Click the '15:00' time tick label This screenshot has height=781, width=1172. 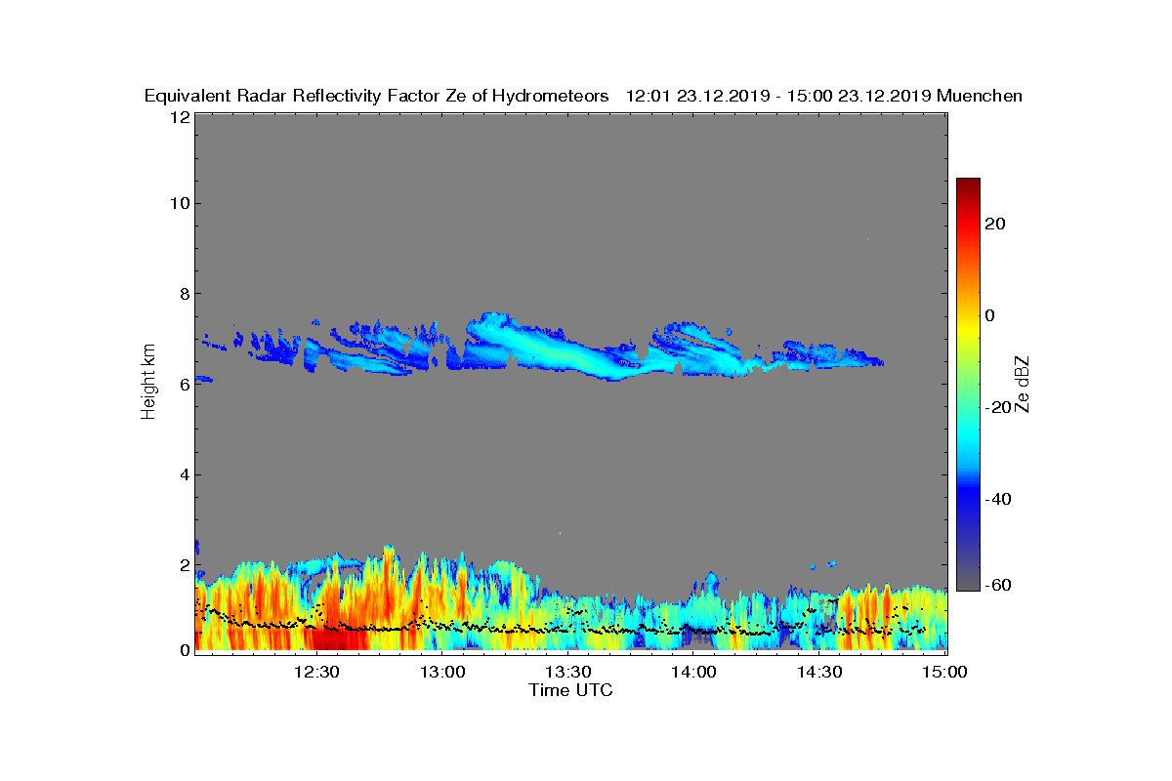pyautogui.click(x=944, y=672)
